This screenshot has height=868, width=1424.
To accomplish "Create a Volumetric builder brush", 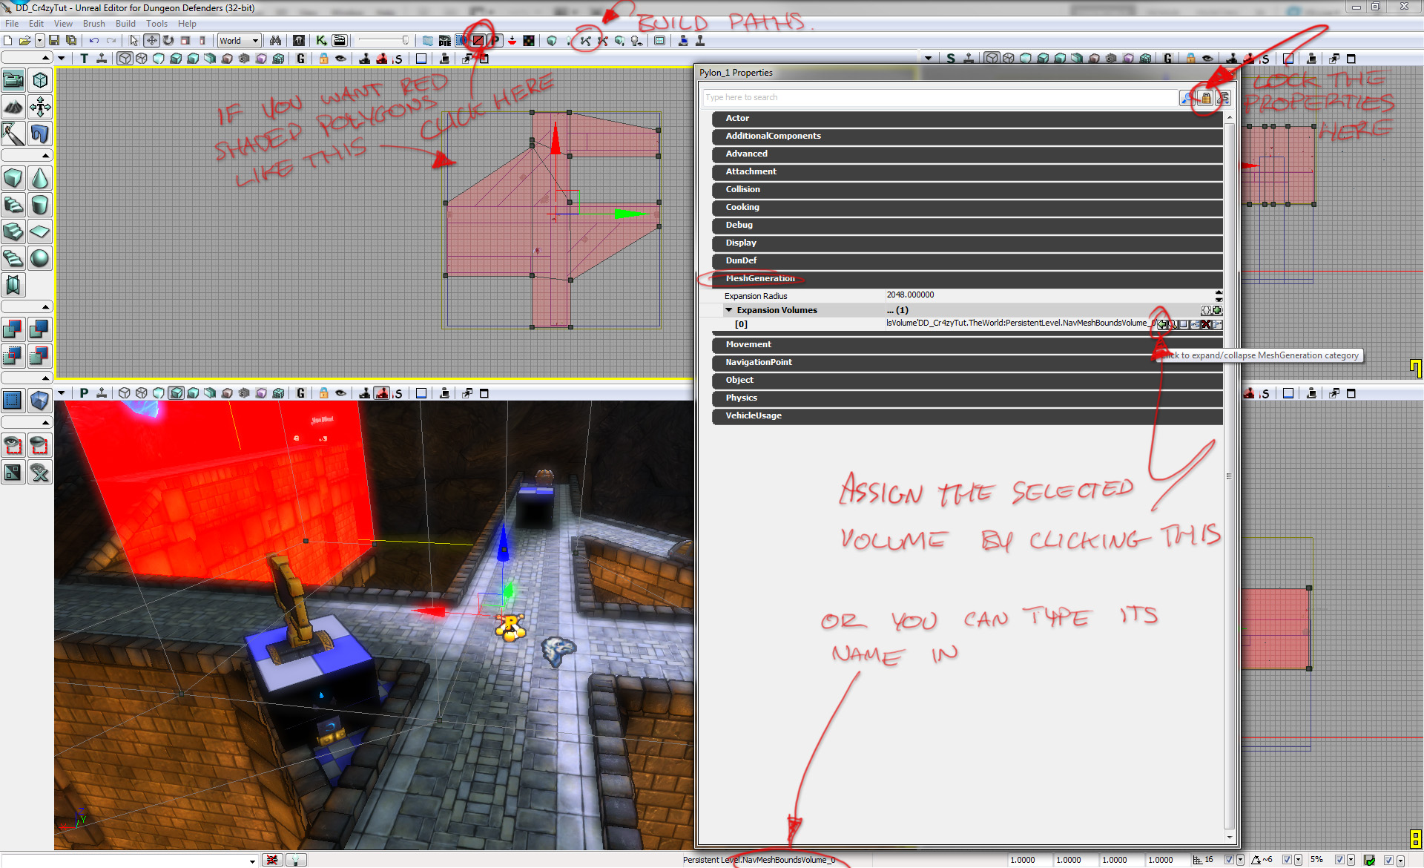I will 13,285.
